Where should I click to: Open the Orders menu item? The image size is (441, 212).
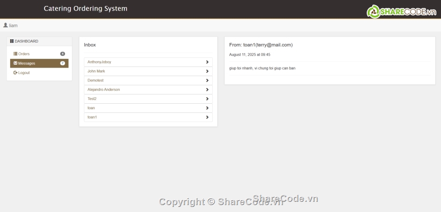[39, 54]
